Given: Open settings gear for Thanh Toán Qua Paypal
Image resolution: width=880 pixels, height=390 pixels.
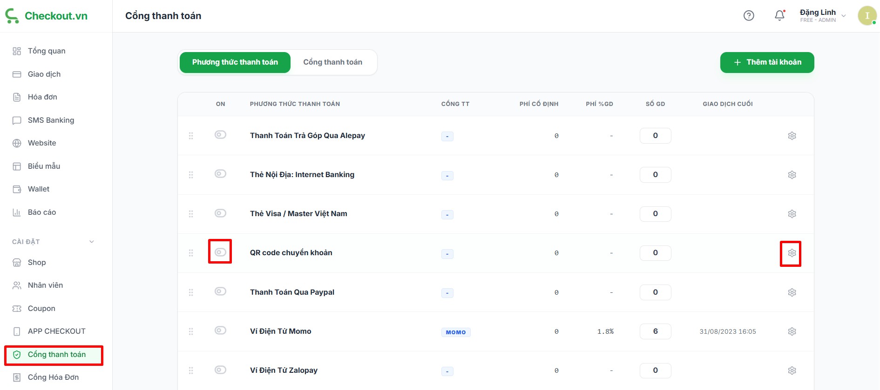Looking at the screenshot, I should pyautogui.click(x=792, y=292).
